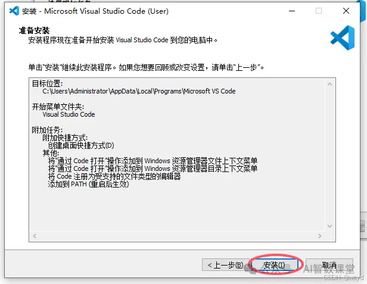Click the 创建桌面快捷方式(D) line
This screenshot has height=284, width=367.
pyautogui.click(x=81, y=145)
